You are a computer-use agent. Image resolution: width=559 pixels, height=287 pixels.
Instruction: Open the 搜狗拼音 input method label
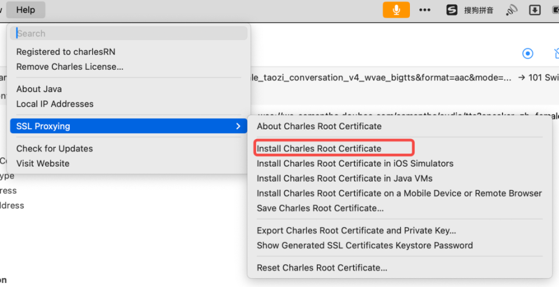[x=479, y=10]
